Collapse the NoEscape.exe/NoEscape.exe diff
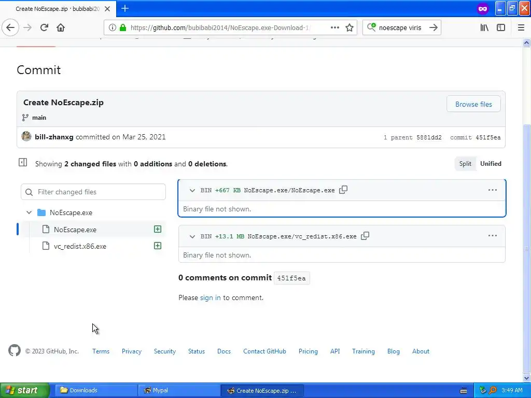This screenshot has width=531, height=398. 192,190
